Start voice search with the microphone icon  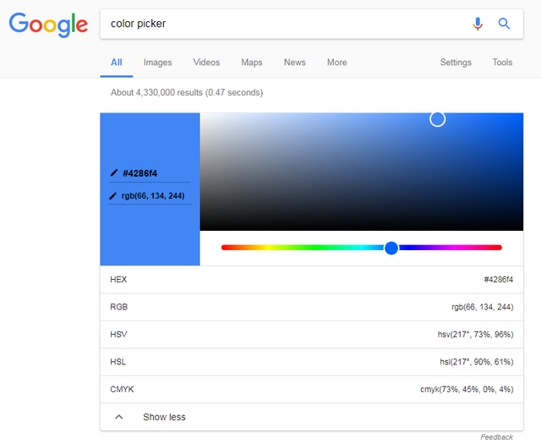(478, 24)
